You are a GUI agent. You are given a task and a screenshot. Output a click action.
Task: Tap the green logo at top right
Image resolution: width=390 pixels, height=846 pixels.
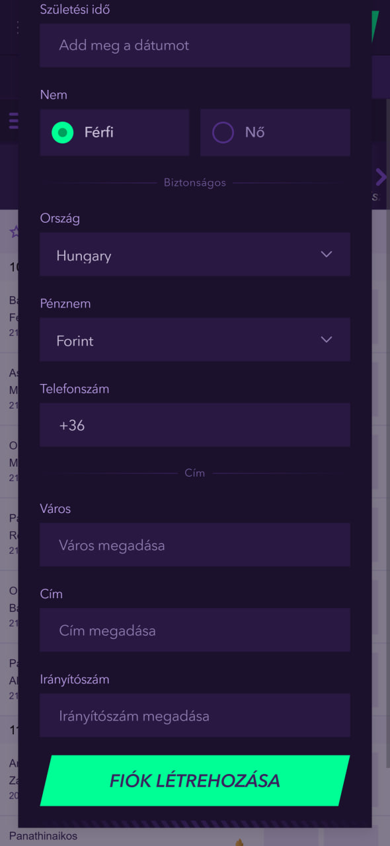click(x=375, y=26)
